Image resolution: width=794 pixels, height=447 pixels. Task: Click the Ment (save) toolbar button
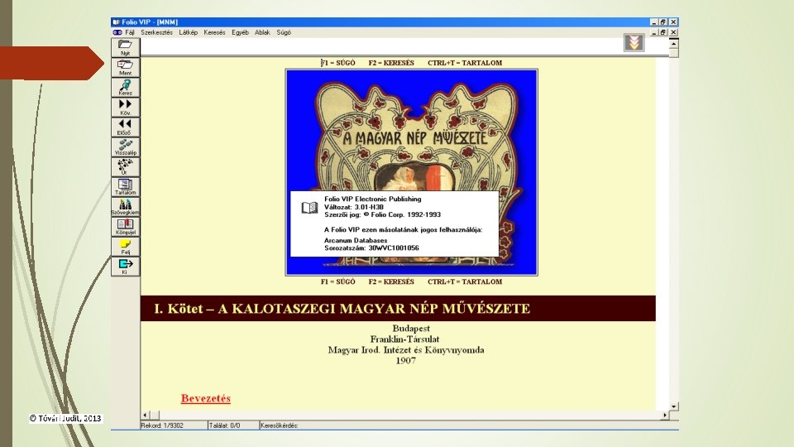click(x=125, y=67)
